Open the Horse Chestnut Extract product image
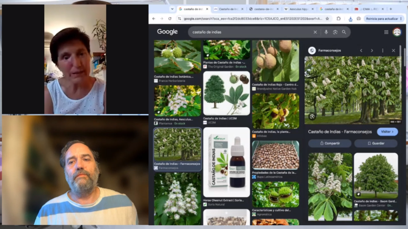 pyautogui.click(x=227, y=162)
